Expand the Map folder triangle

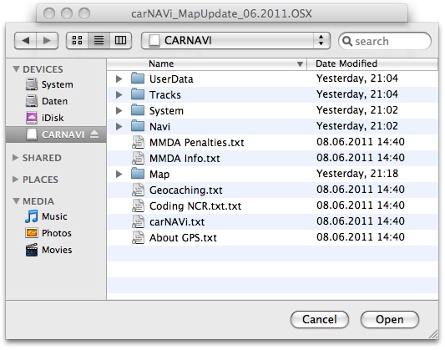[119, 174]
